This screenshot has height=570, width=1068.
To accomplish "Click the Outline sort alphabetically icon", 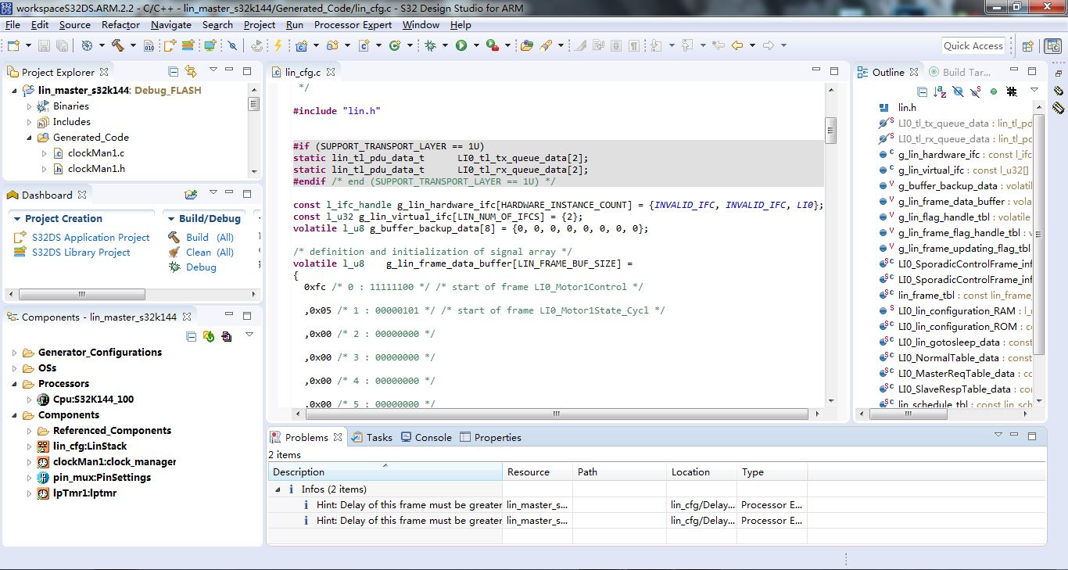I will click(940, 91).
